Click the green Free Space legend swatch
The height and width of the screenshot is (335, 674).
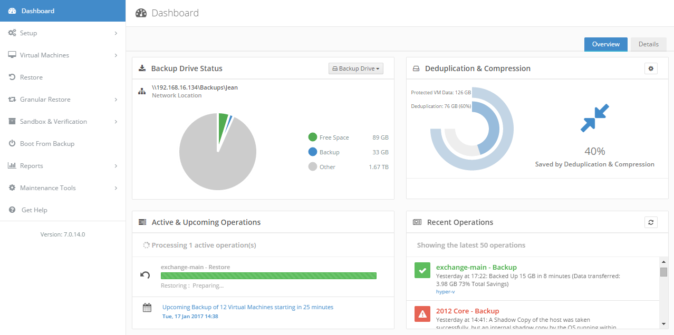[313, 137]
